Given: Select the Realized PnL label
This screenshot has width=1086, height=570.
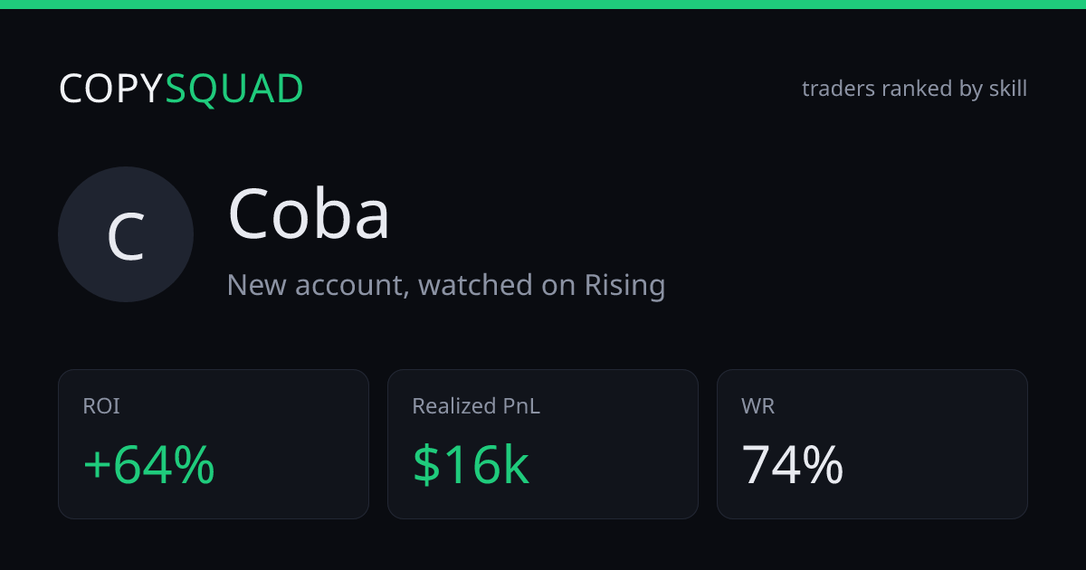Looking at the screenshot, I should click(476, 406).
